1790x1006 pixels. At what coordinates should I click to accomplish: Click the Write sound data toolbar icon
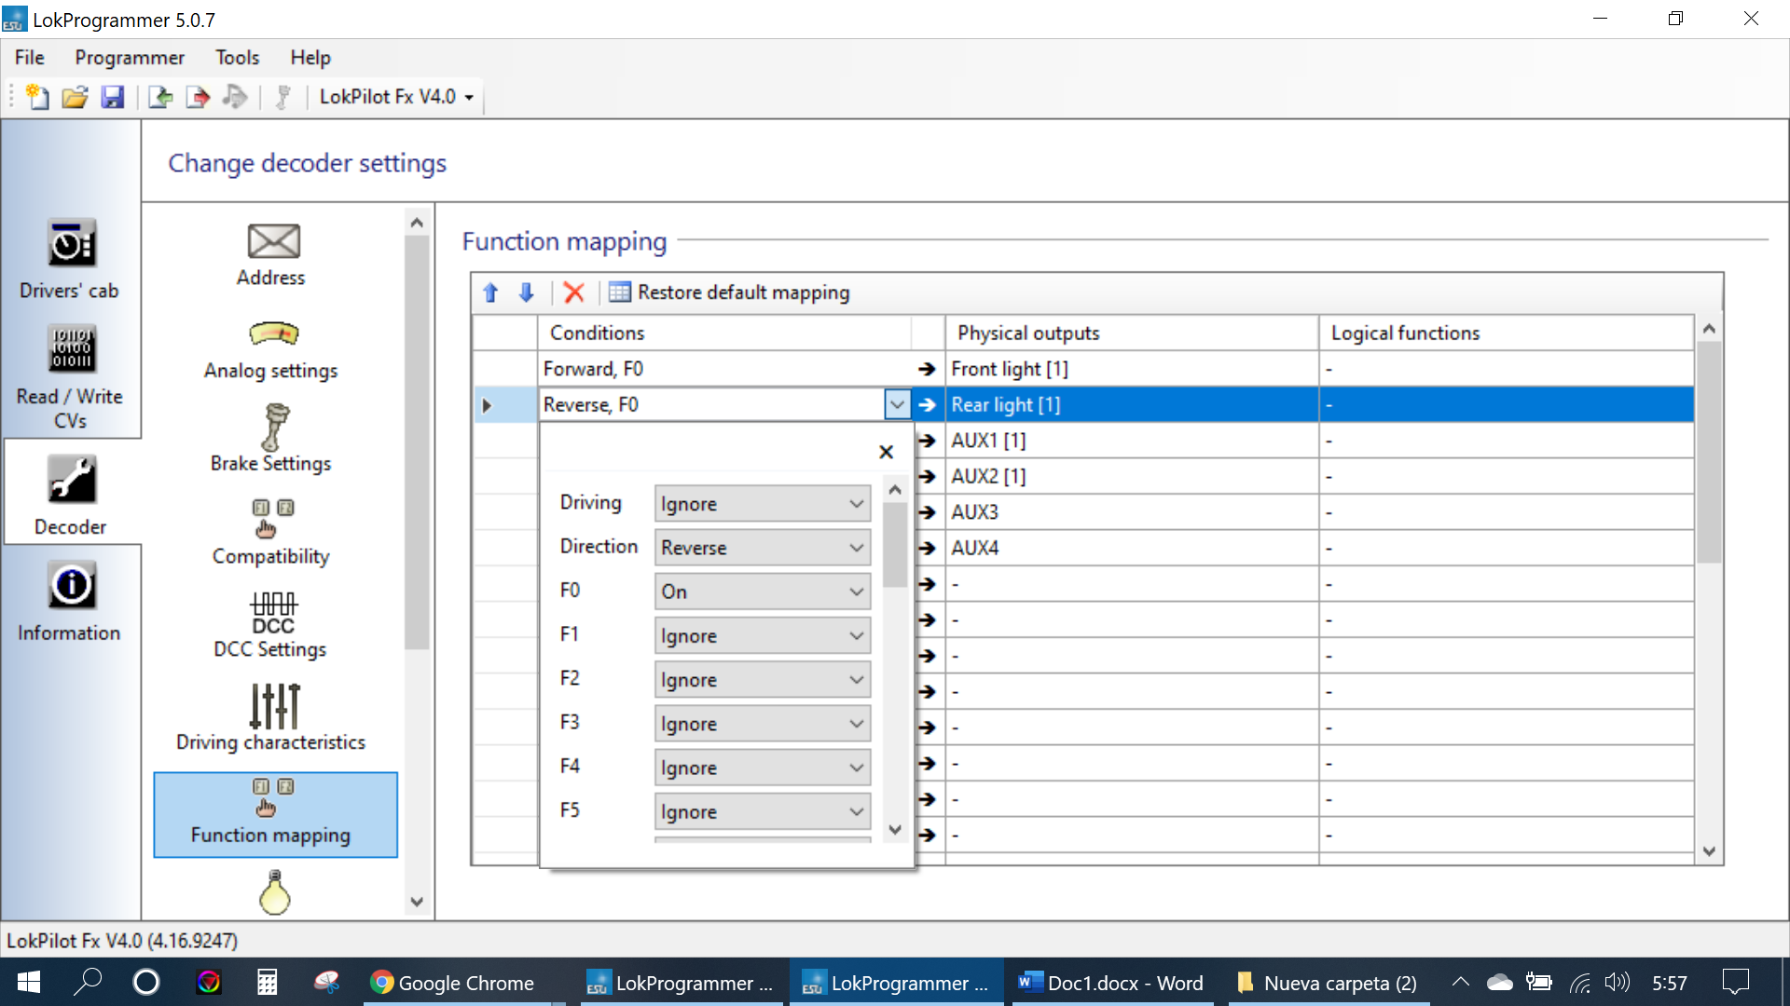point(235,97)
